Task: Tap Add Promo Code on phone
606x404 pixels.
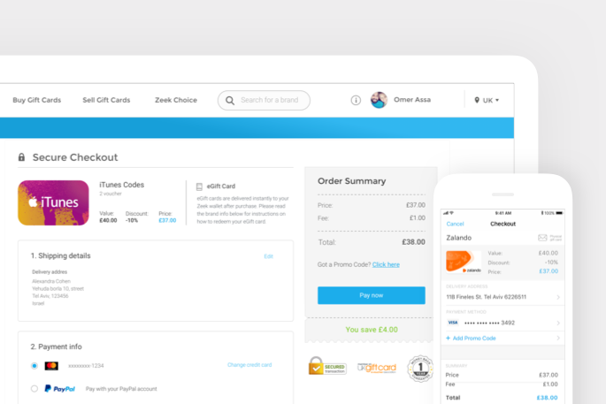Action: (474, 338)
